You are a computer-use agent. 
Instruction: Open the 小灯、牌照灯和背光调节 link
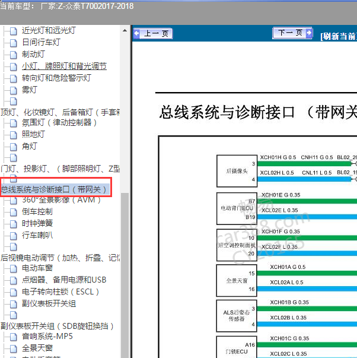(64, 66)
